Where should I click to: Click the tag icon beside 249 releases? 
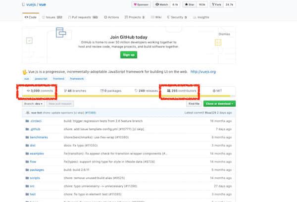(136, 91)
